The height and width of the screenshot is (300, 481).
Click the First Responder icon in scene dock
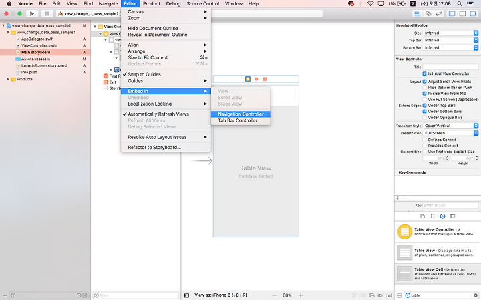[x=256, y=79]
